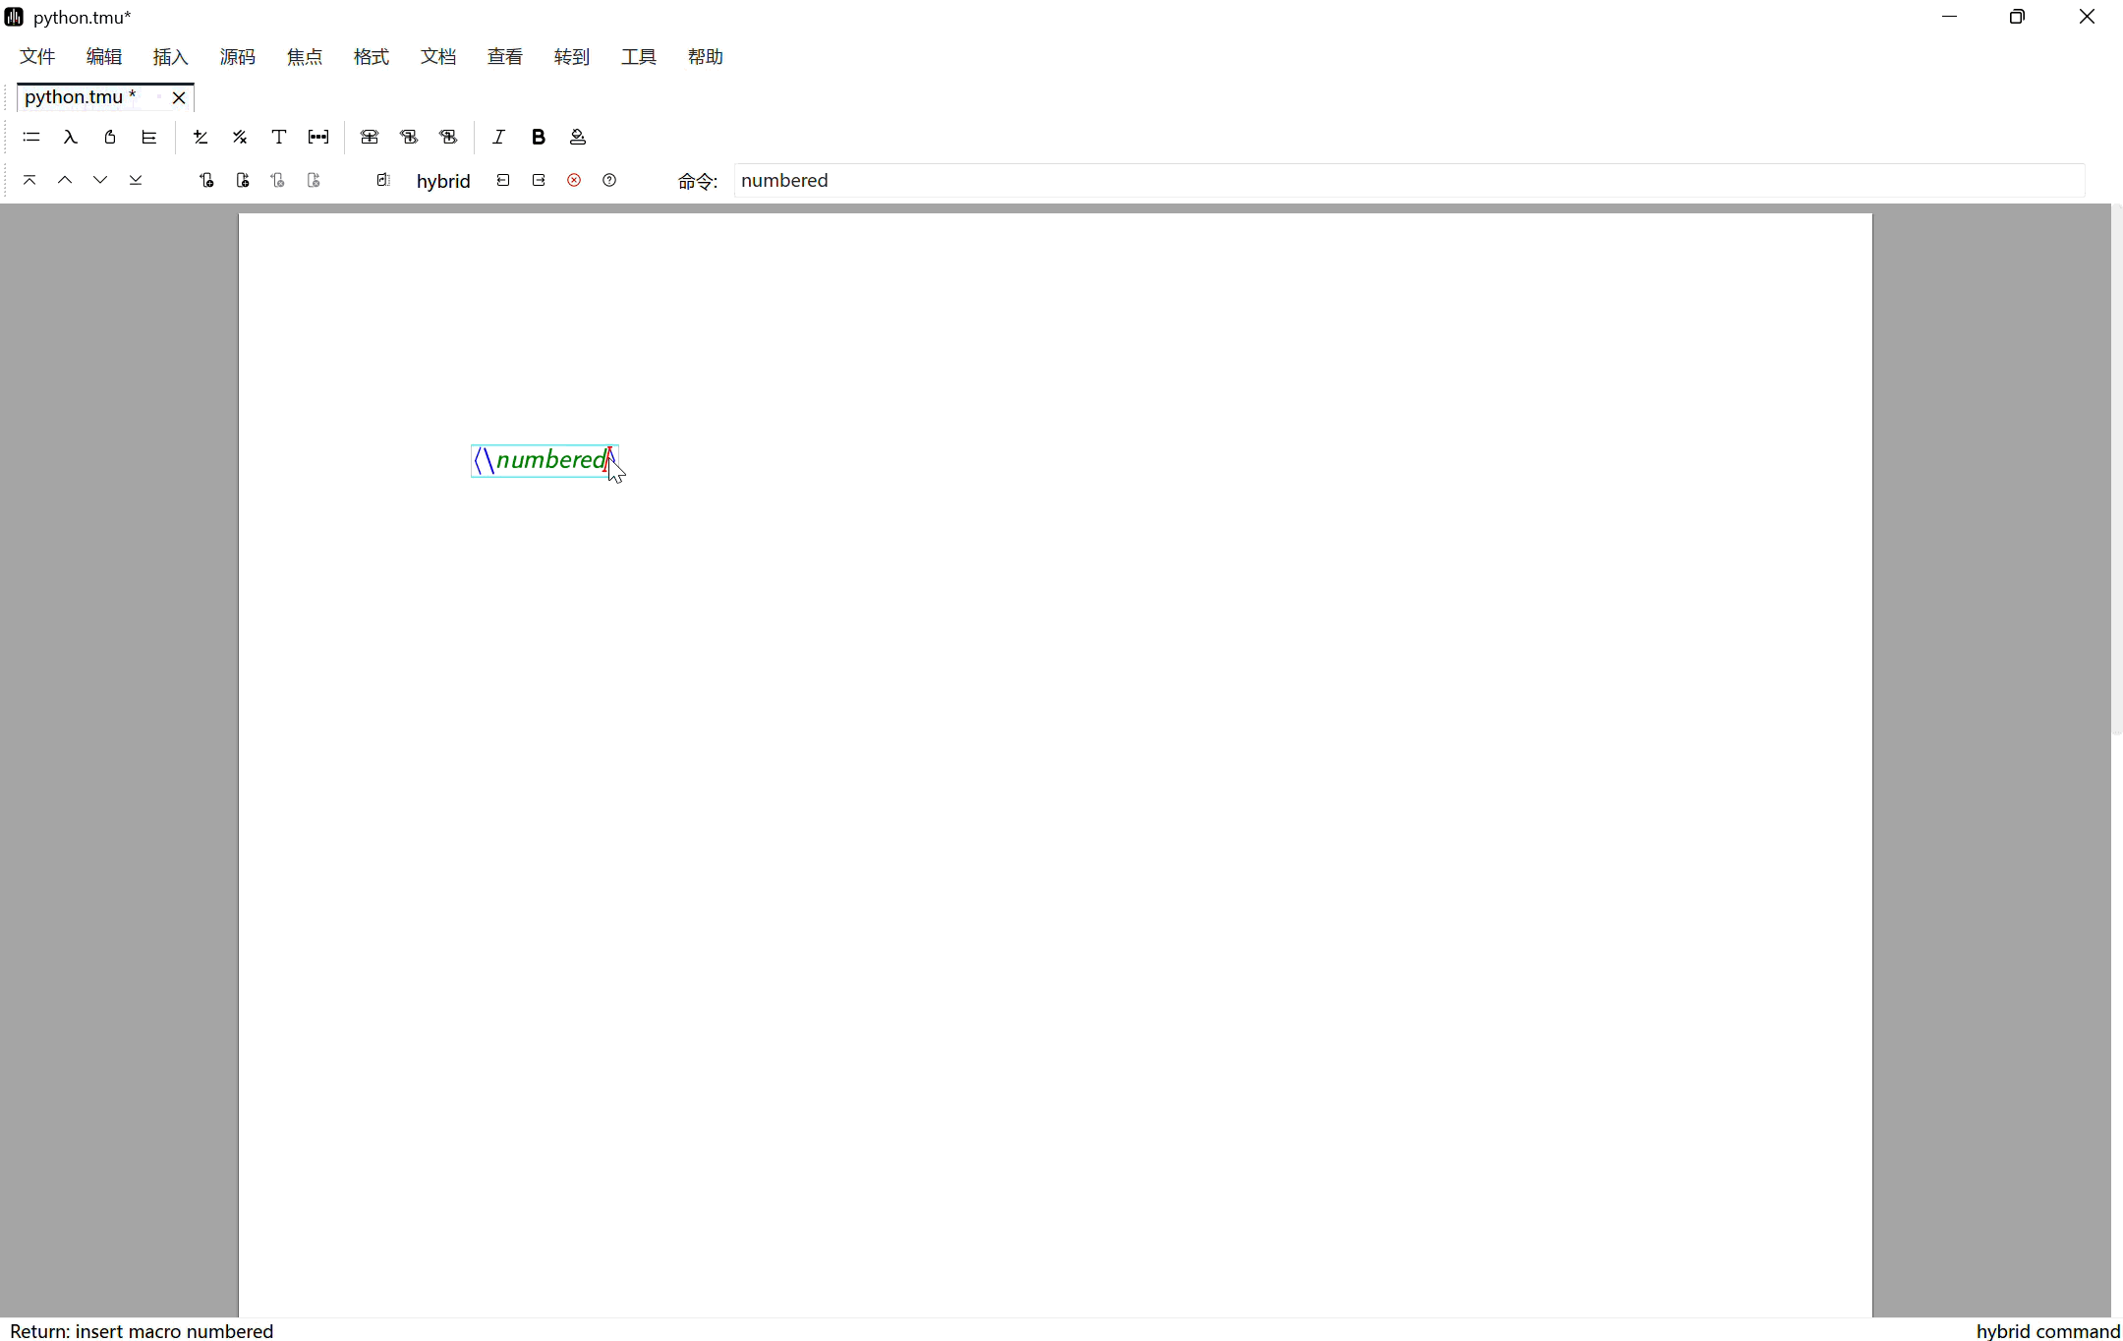Toggle bold formatting

[538, 137]
